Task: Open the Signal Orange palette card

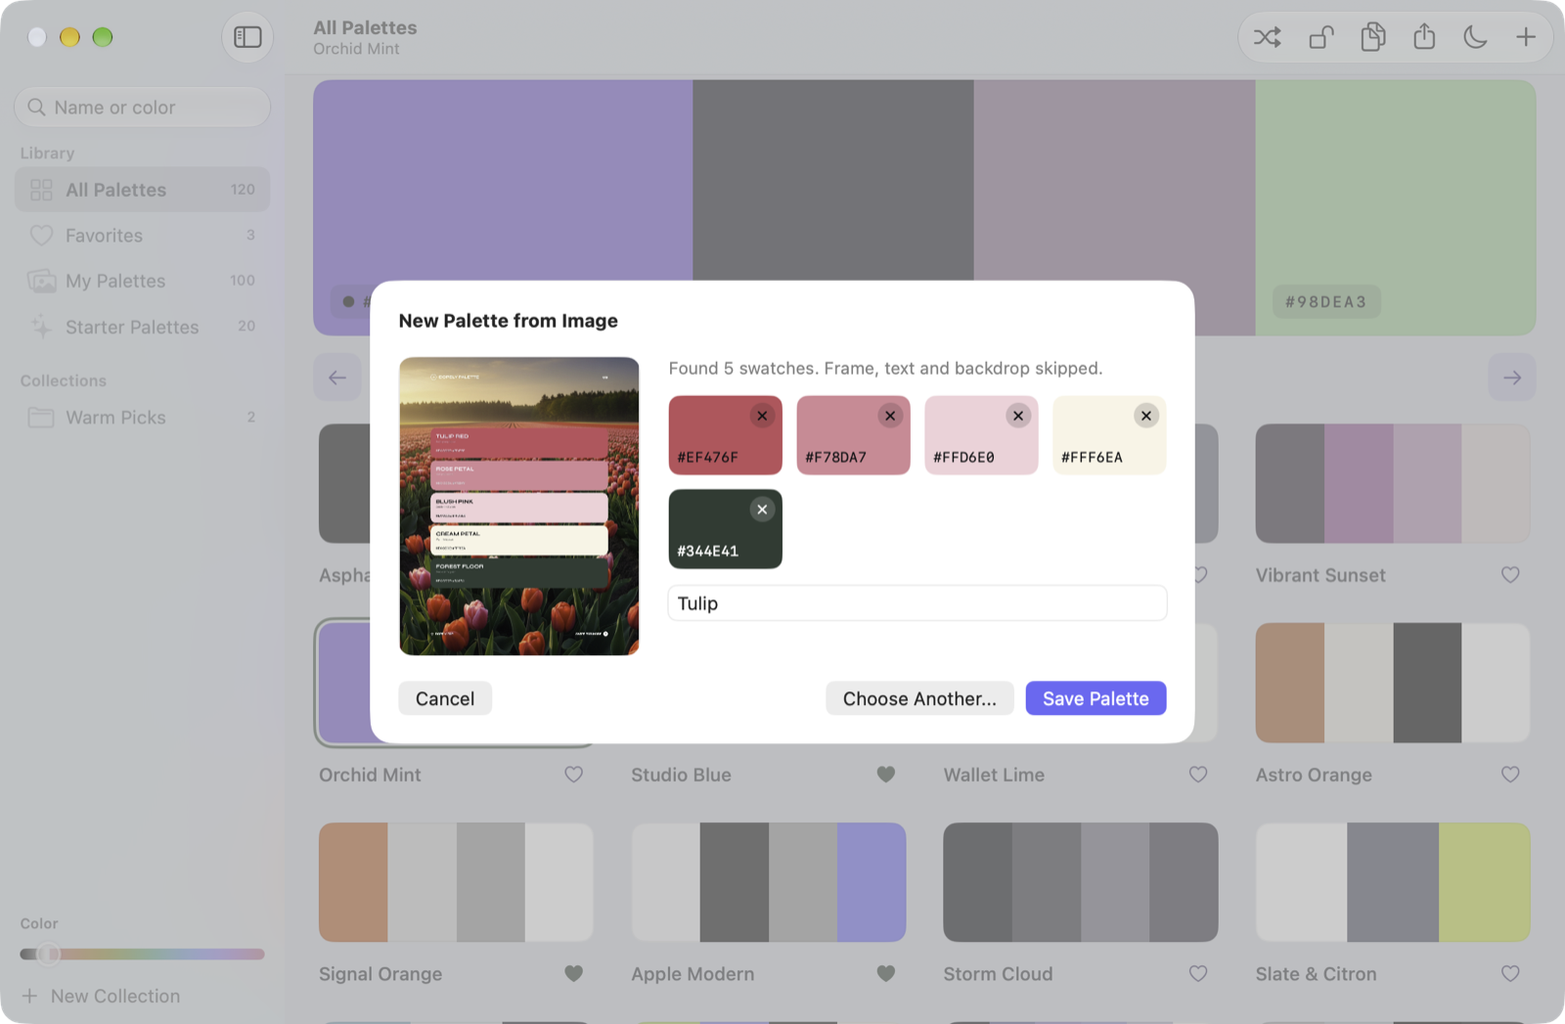Action: pos(456,882)
